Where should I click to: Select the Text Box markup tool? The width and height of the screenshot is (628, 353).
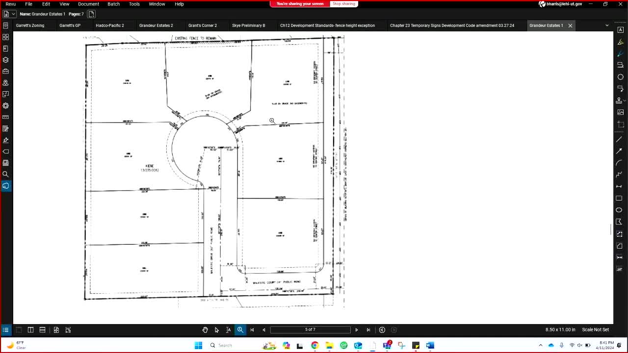(x=621, y=30)
